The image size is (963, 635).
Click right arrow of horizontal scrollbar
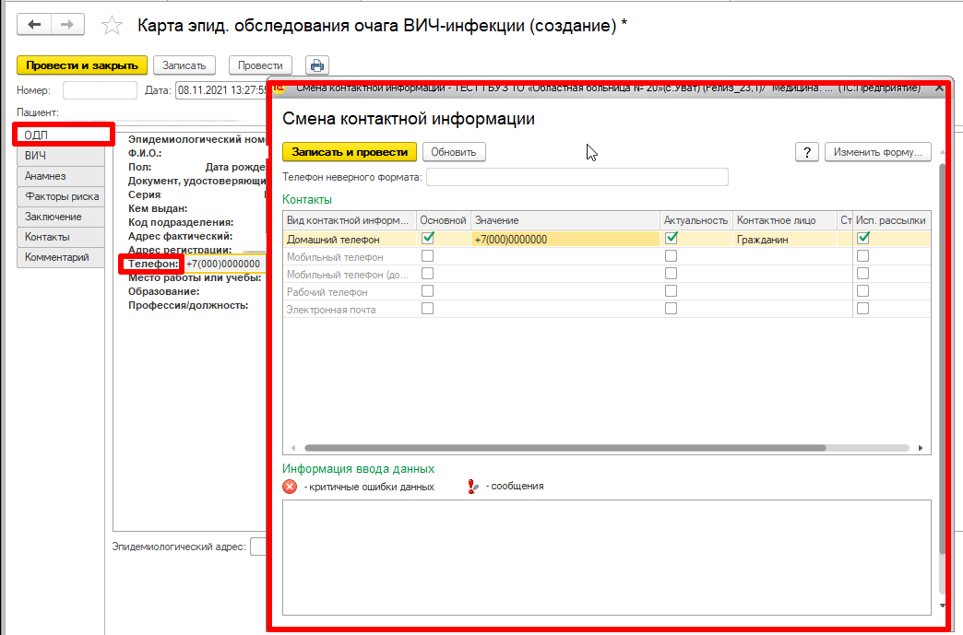[920, 448]
